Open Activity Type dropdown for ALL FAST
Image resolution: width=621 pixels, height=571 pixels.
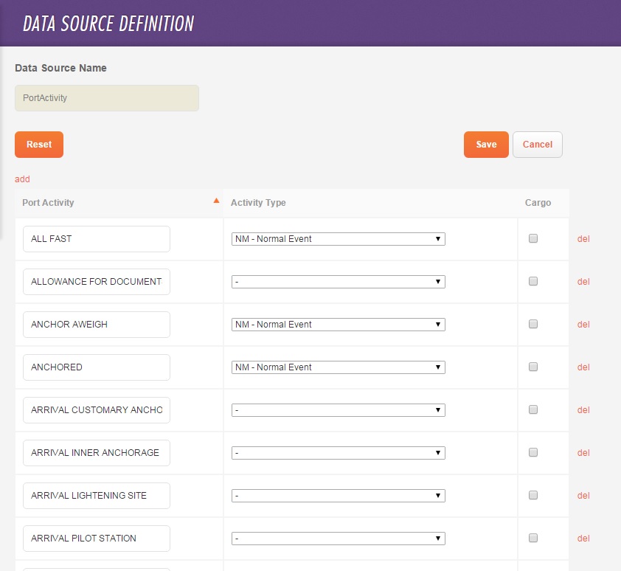point(338,239)
